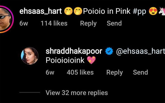Click the sparkling pink heart emoji
Screen dimensions: 165x103
92,60
